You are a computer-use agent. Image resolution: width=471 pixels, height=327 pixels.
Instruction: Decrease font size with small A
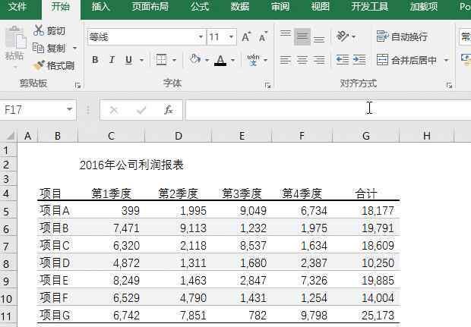tap(263, 37)
